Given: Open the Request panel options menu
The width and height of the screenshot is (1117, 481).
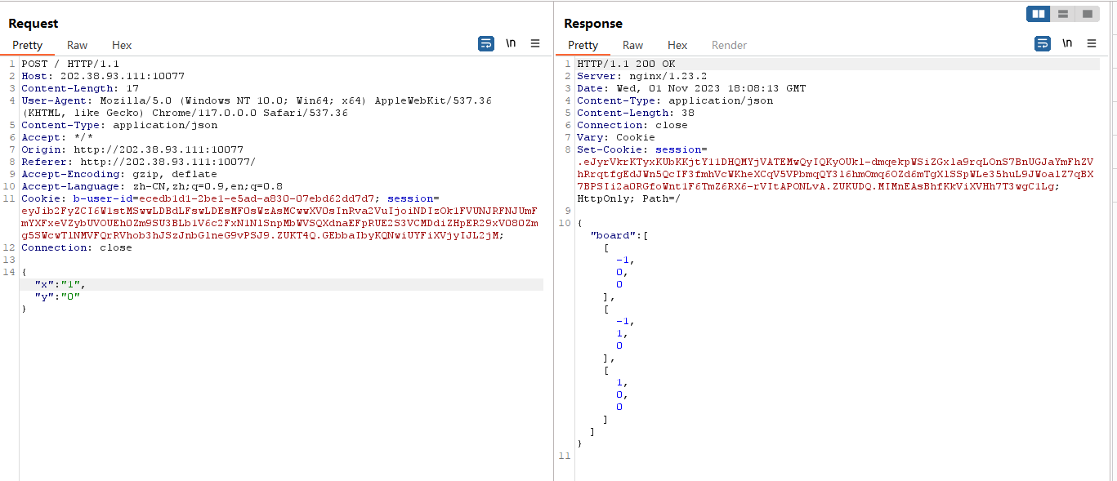Looking at the screenshot, I should click(535, 44).
